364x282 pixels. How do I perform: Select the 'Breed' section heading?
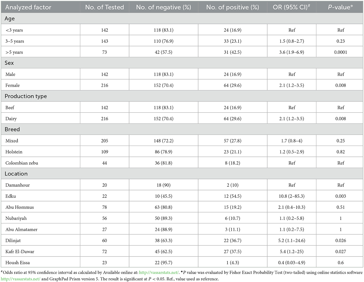(x=12, y=129)
